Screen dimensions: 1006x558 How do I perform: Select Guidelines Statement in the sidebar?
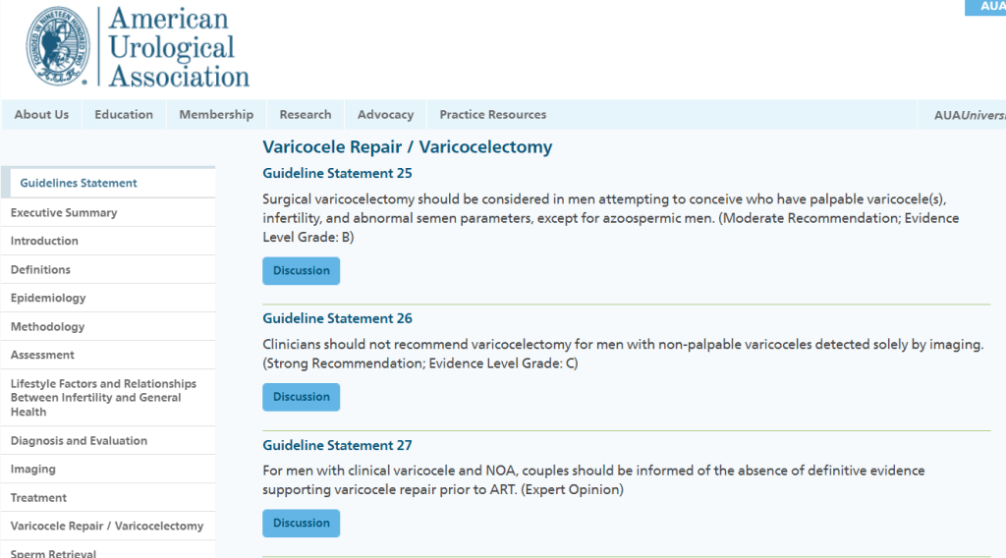(79, 184)
